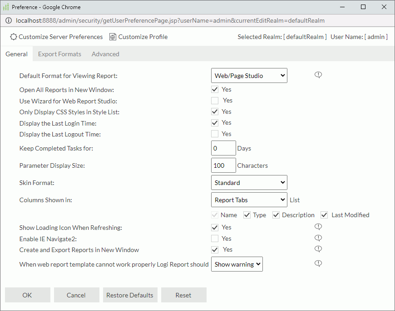Click the help icon next to Show Loading Icon
395x311 pixels.
[x=318, y=226]
